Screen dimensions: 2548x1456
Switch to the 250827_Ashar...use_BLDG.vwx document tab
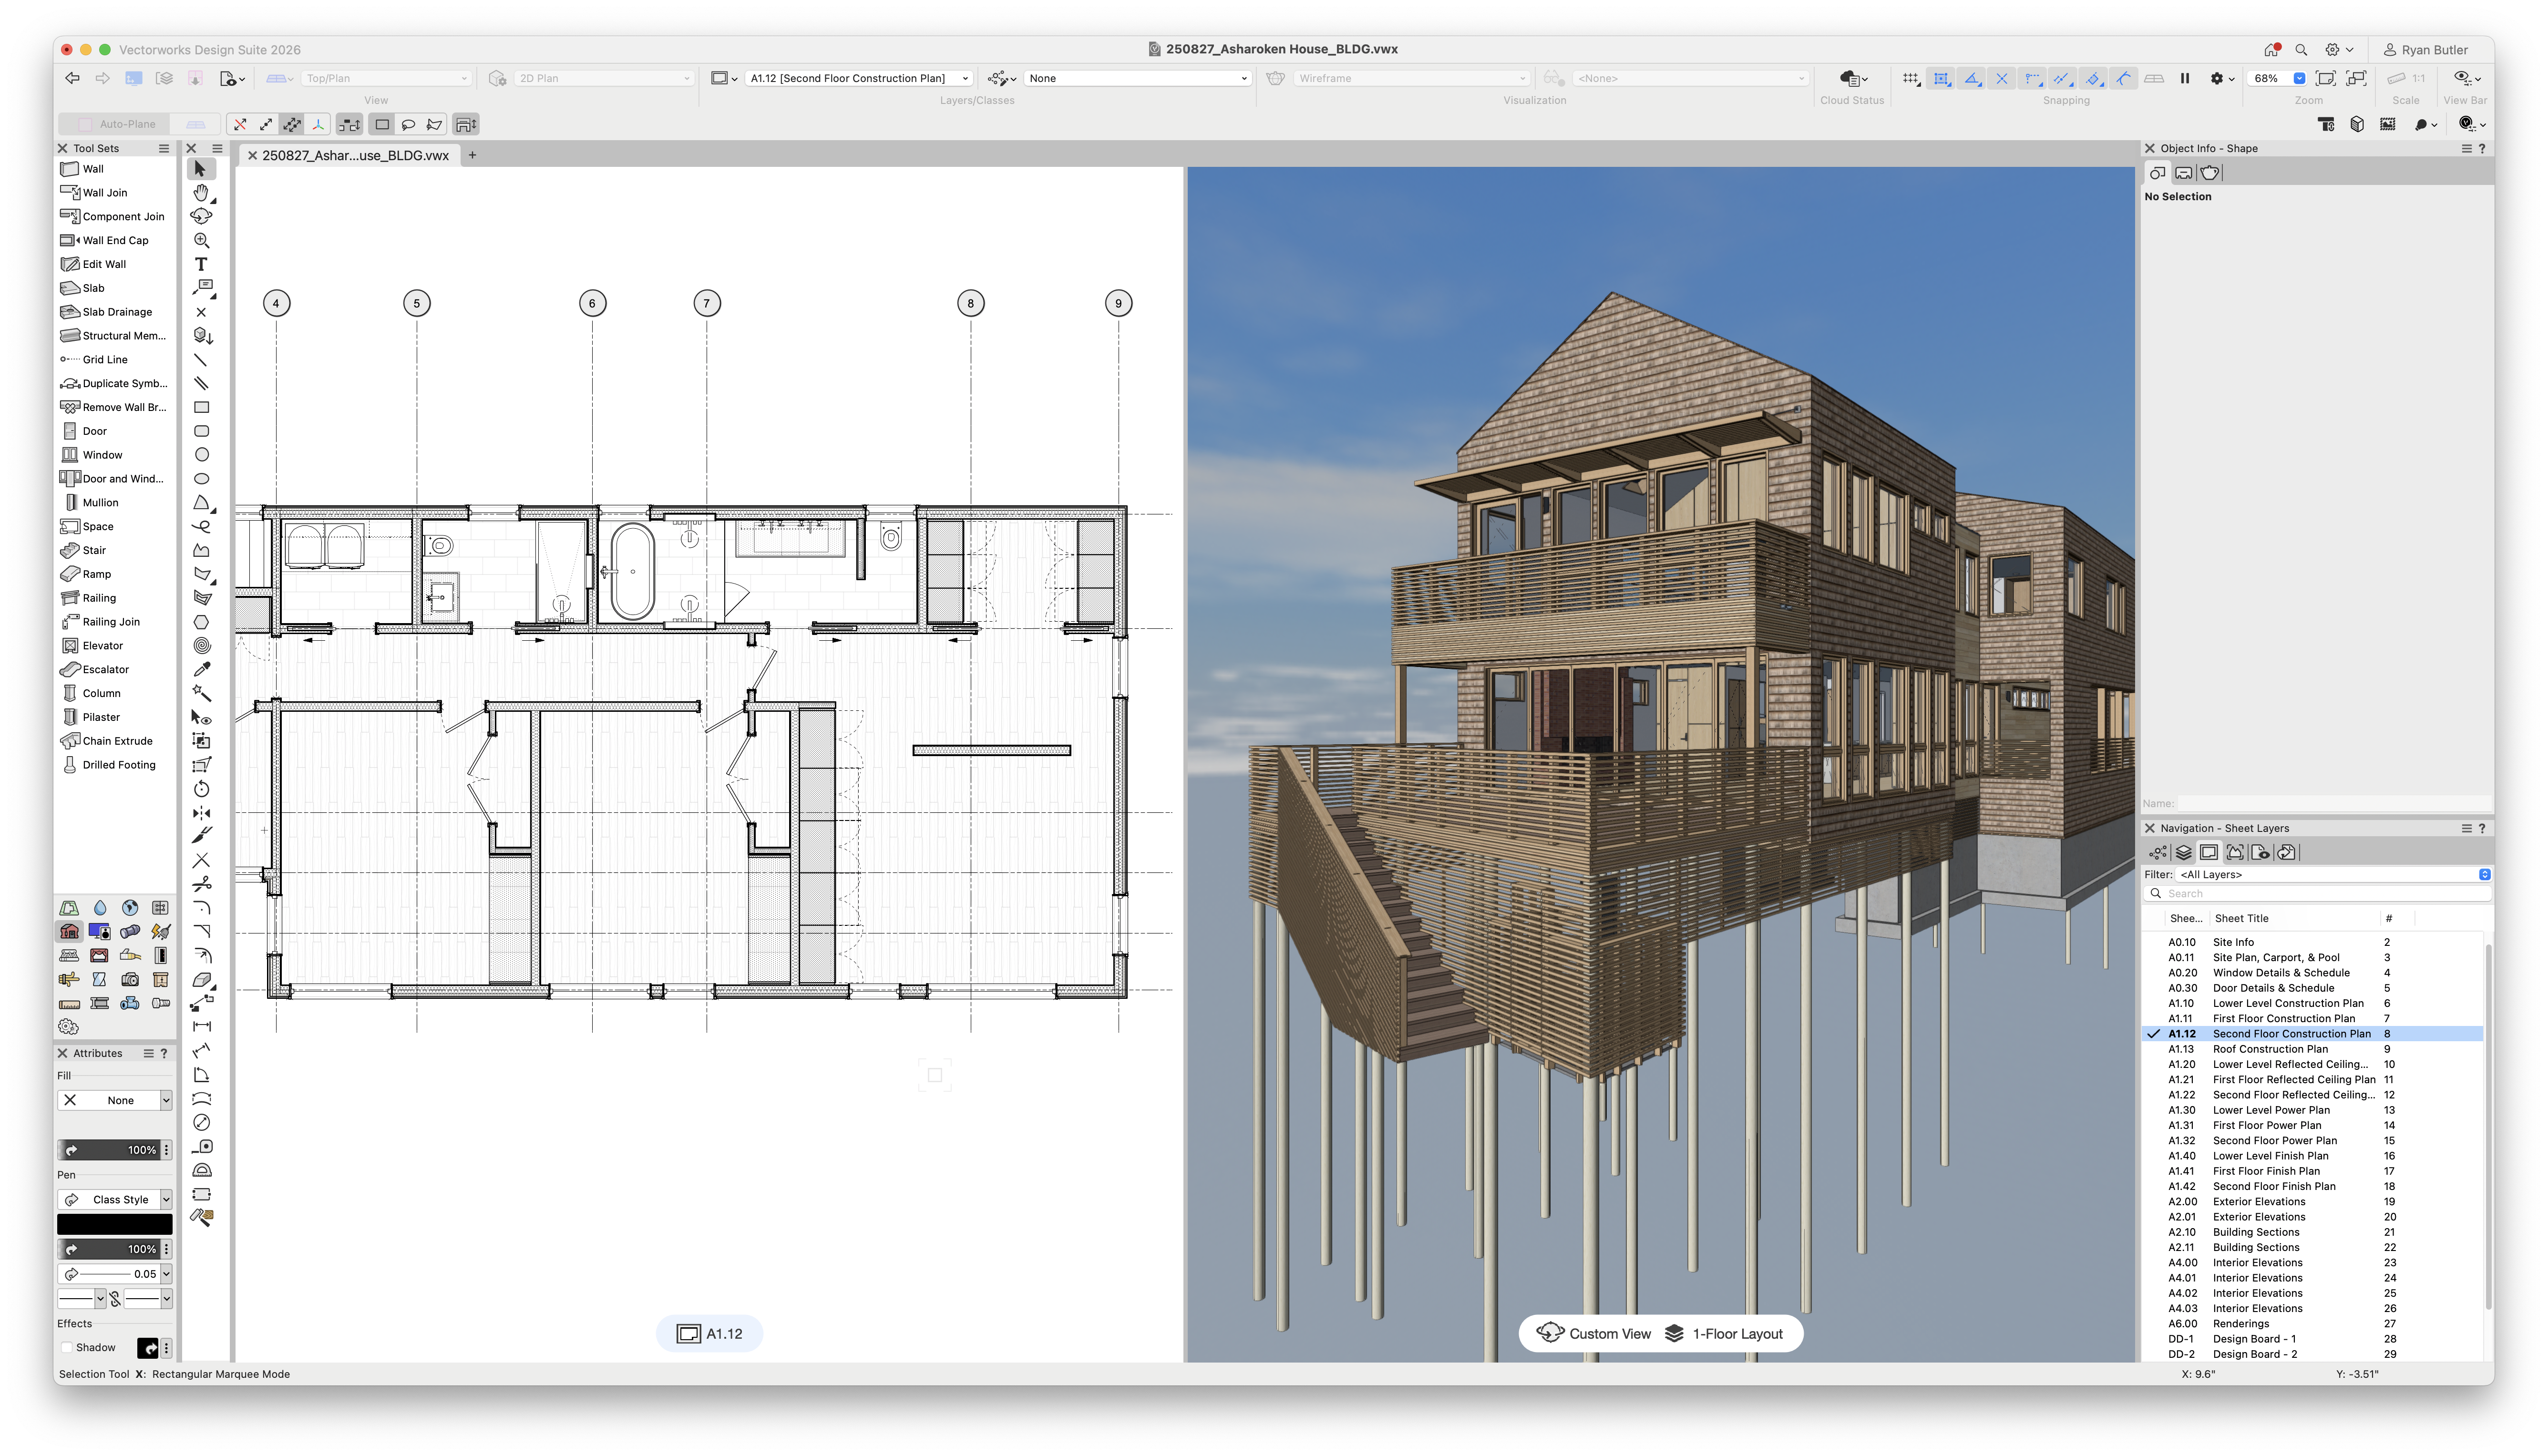355,155
